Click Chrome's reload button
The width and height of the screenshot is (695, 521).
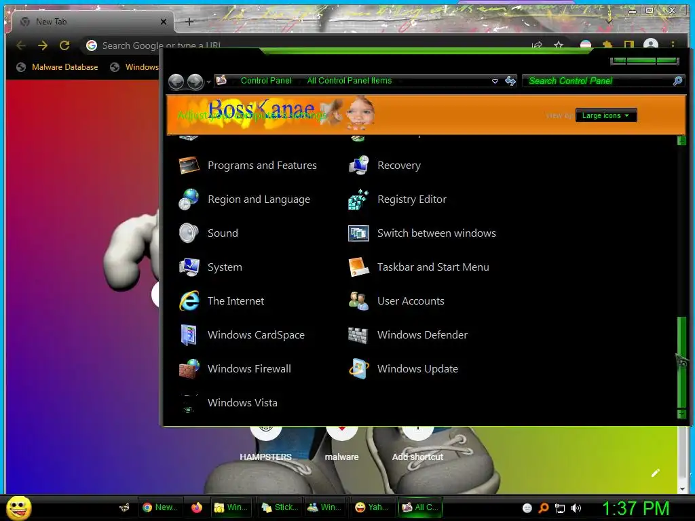tap(64, 45)
